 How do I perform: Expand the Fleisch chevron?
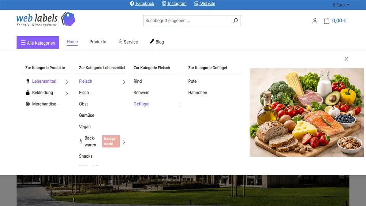(x=124, y=82)
